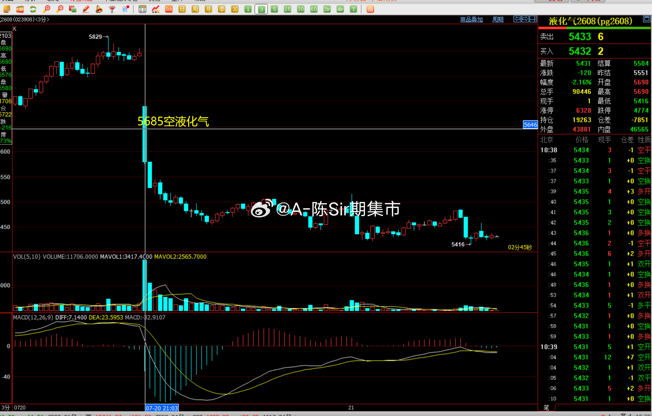The width and height of the screenshot is (652, 416).
Task: Select the 笔 tab below trade list
Action: coord(547,407)
